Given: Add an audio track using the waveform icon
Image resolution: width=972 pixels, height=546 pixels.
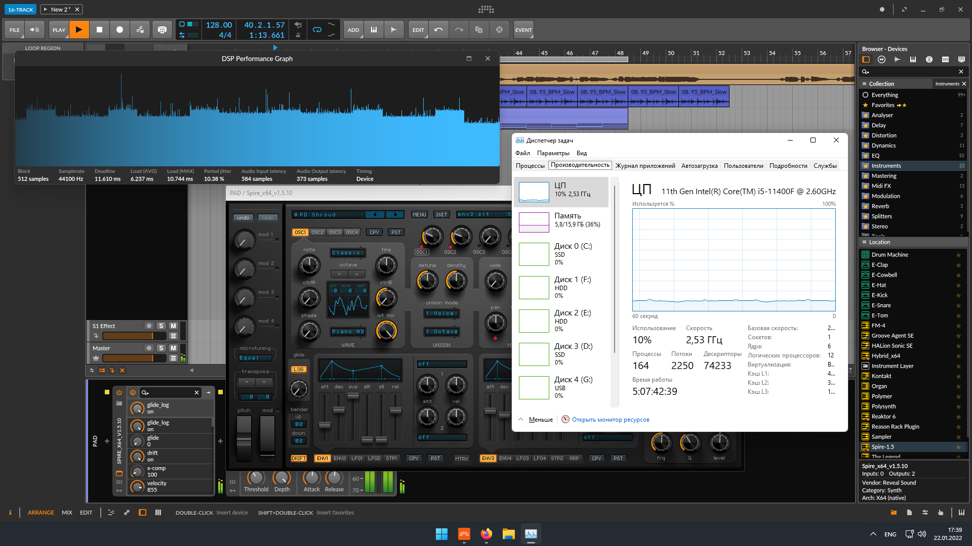Looking at the screenshot, I should tap(394, 30).
